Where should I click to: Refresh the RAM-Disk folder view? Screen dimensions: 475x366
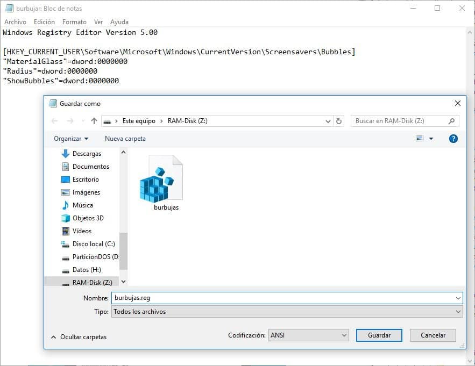(338, 121)
